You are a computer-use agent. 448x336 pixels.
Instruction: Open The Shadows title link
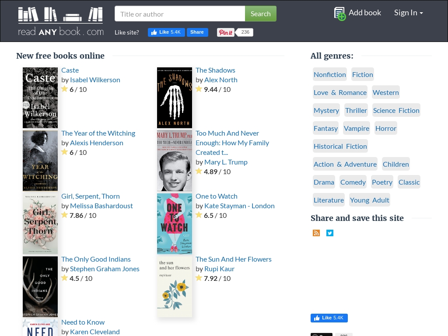(215, 70)
